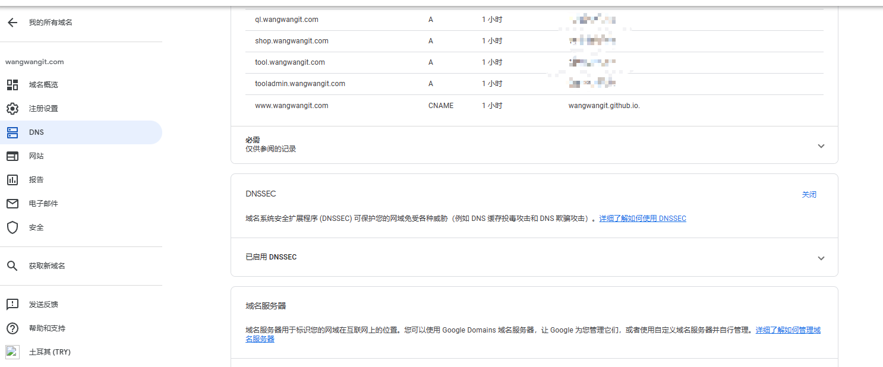Image resolution: width=883 pixels, height=367 pixels.
Task: Select the DNS menu item
Action: pyautogui.click(x=36, y=132)
